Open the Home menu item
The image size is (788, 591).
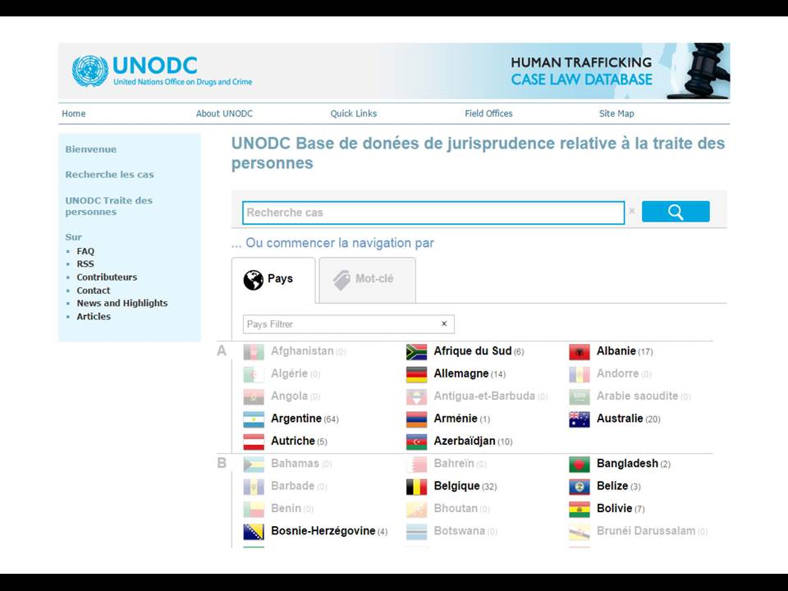click(x=73, y=113)
